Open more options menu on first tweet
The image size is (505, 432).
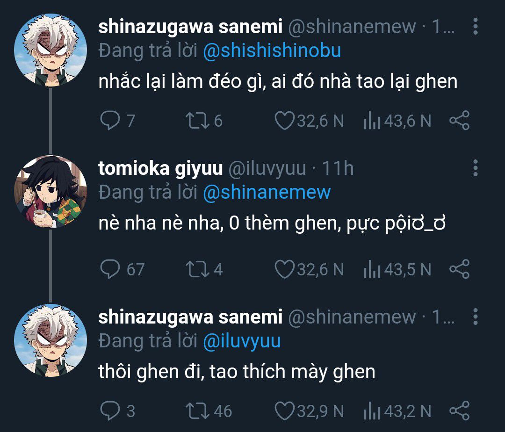point(476,26)
